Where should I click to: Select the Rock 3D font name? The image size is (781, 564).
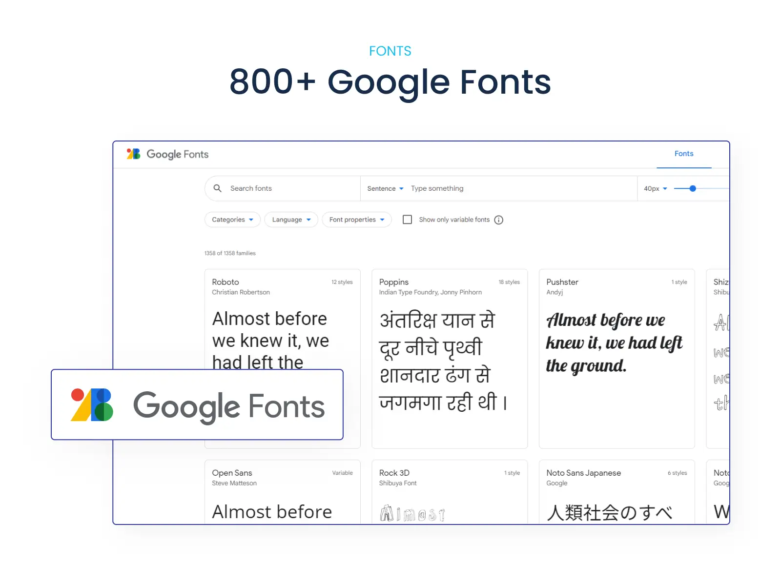pos(394,473)
